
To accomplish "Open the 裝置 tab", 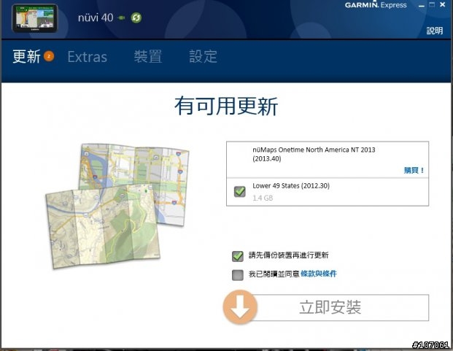I will (148, 56).
